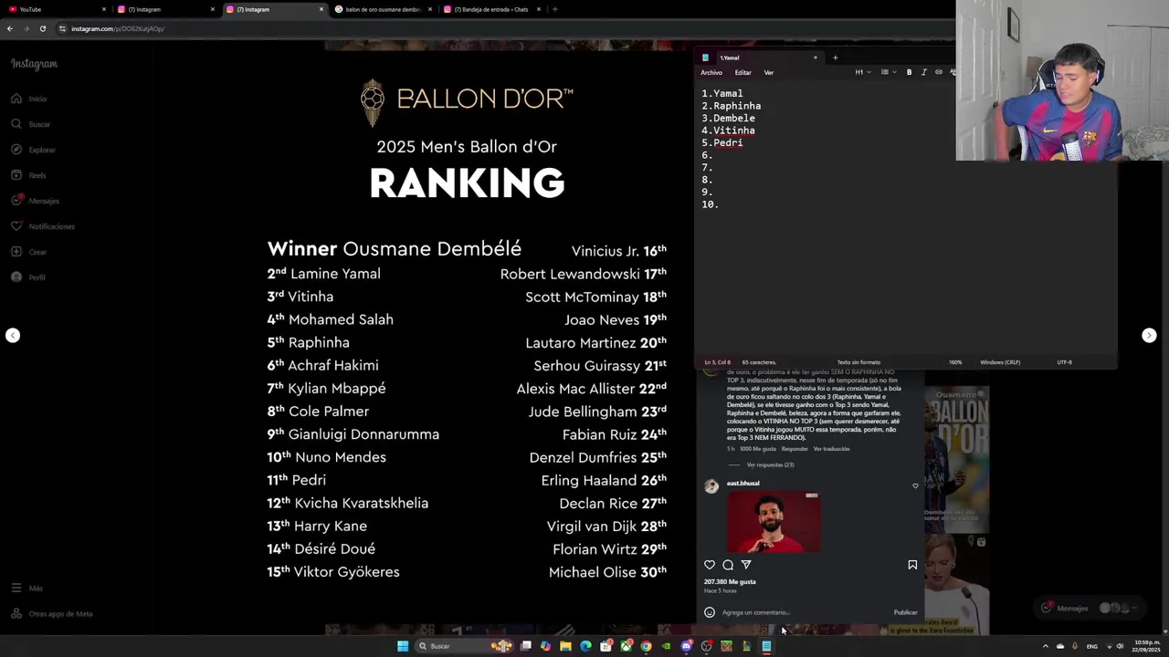
Task: Switch to the balon de oro ousmane search tab
Action: click(x=383, y=9)
